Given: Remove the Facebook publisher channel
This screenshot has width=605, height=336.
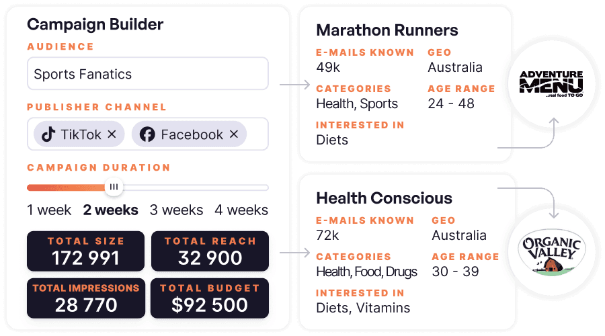Looking at the screenshot, I should click(234, 134).
